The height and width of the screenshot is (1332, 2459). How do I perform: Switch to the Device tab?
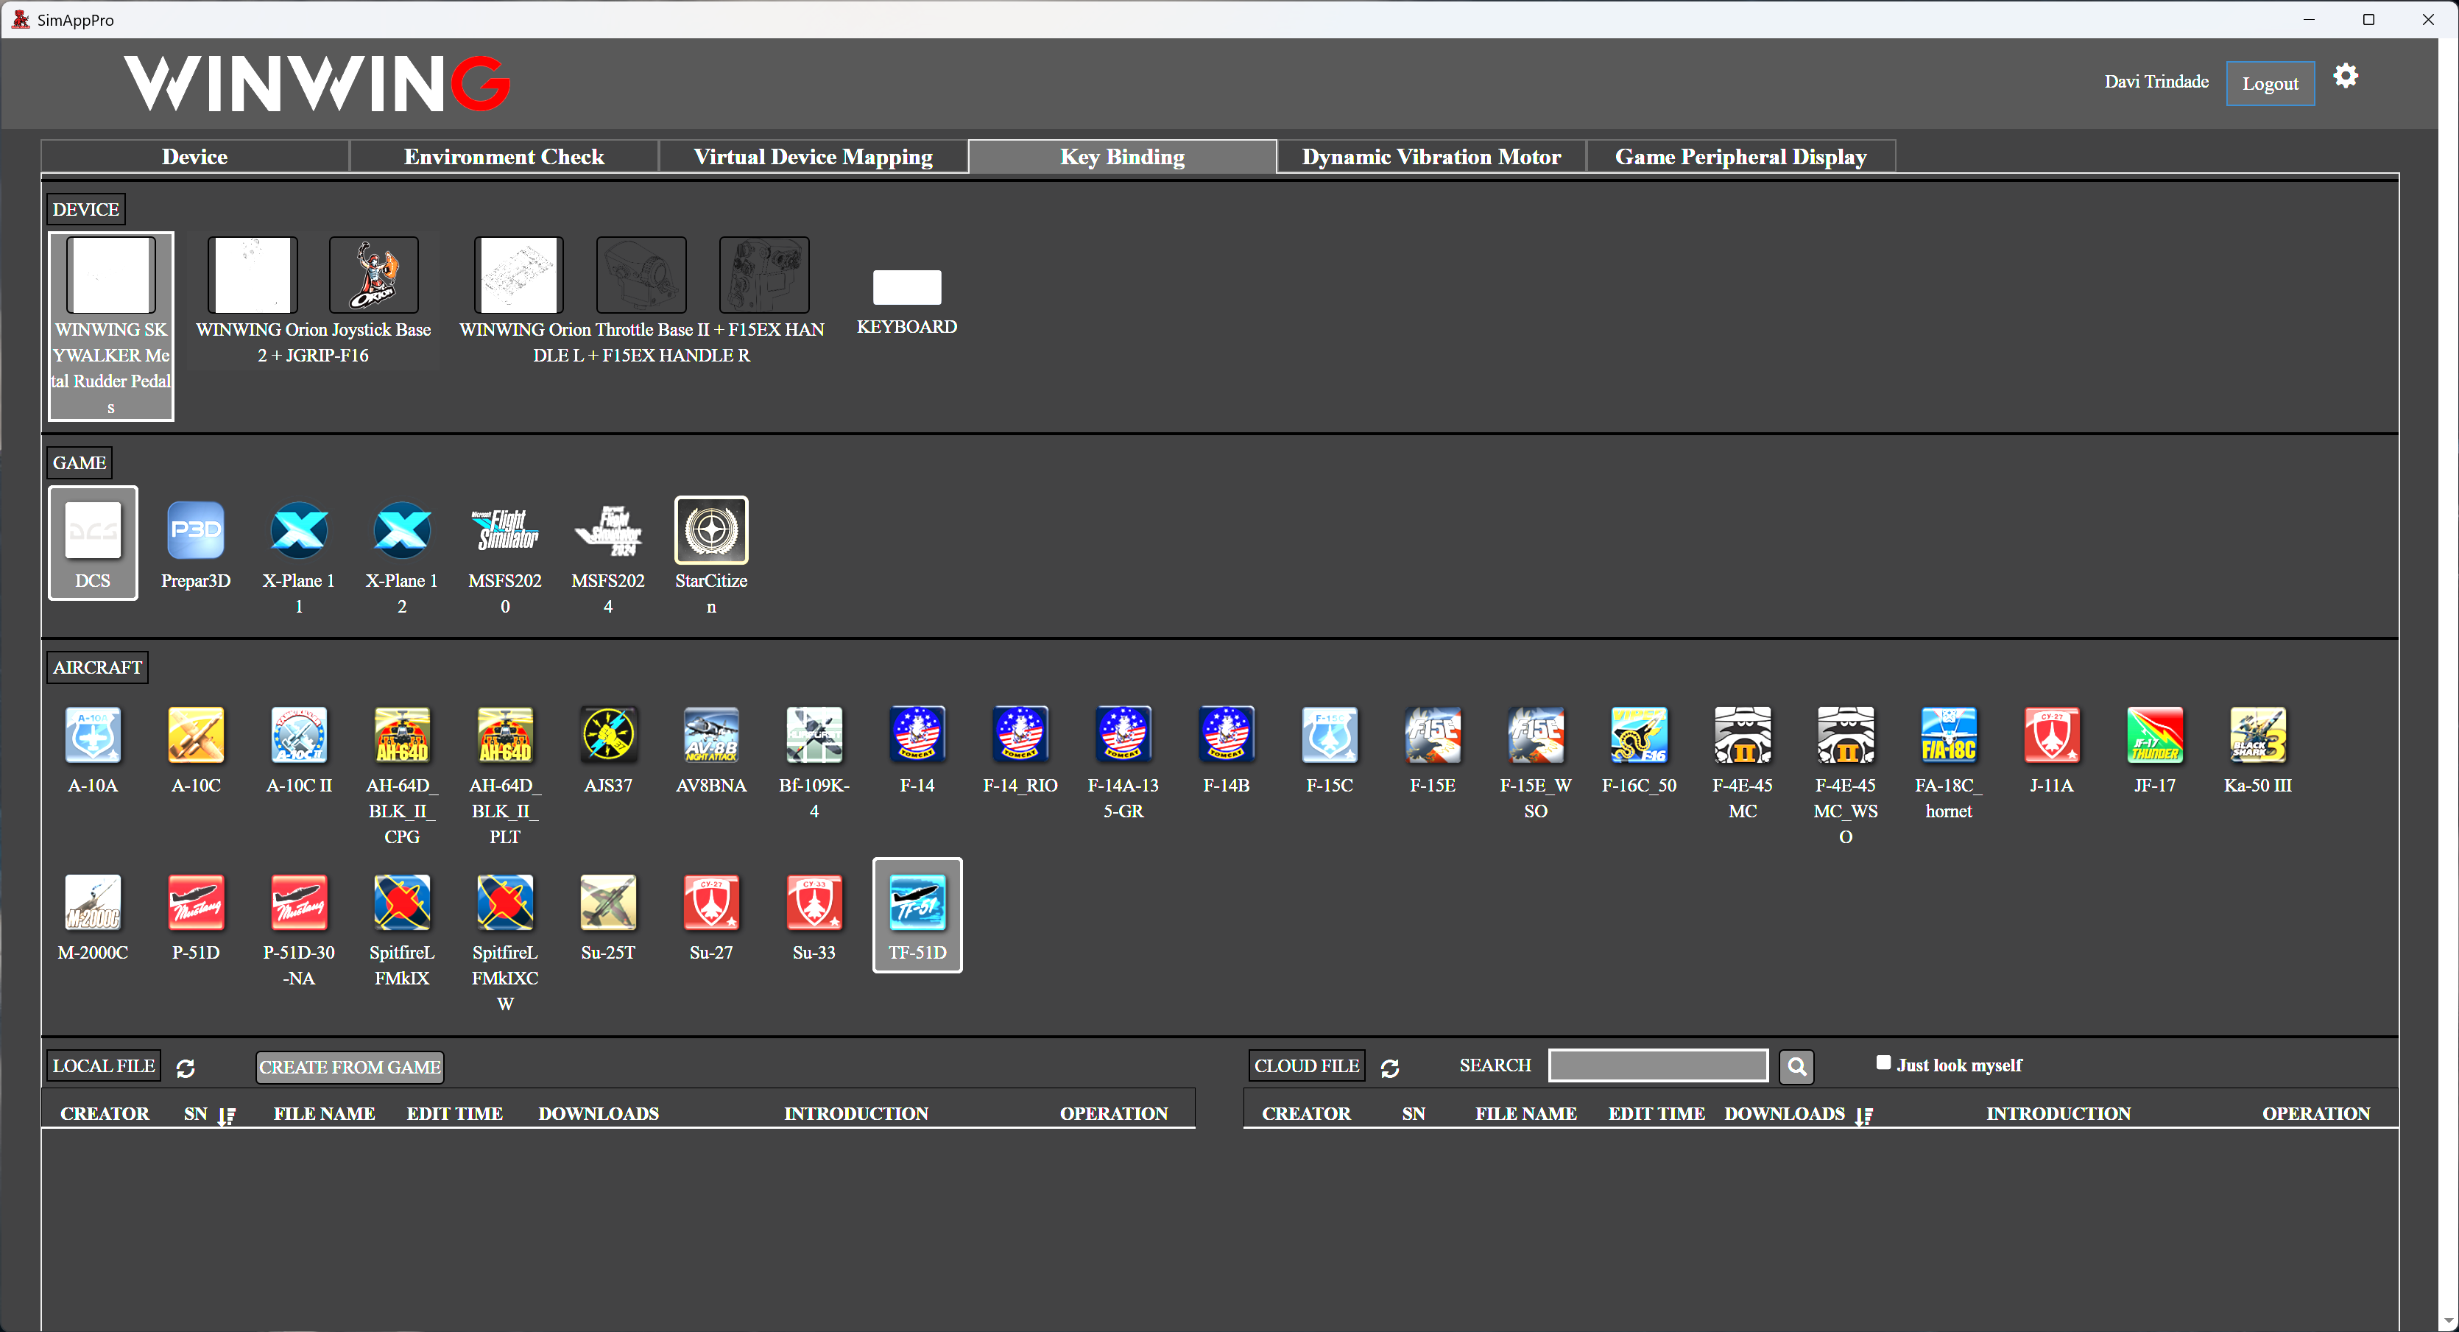tap(195, 157)
